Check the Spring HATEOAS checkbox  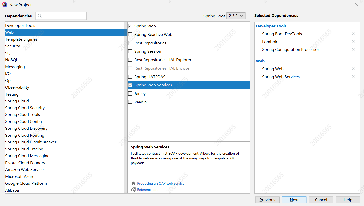click(130, 77)
